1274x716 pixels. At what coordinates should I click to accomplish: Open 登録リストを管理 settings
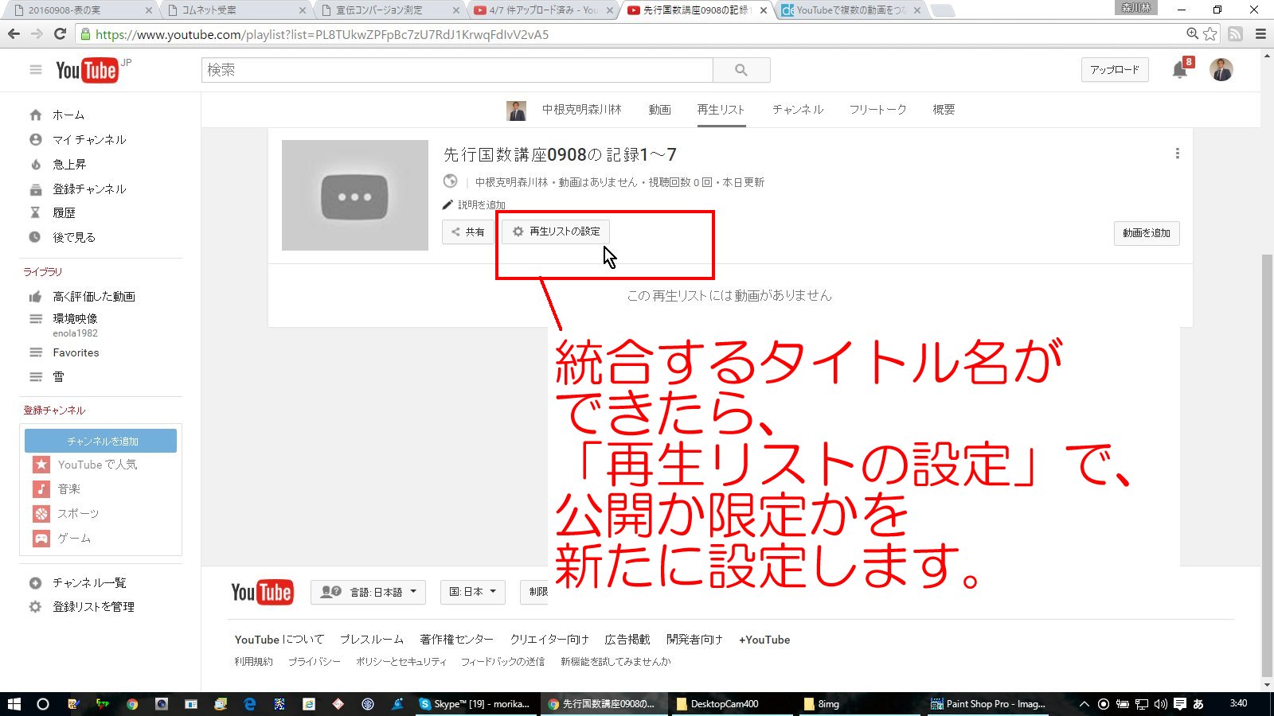coord(93,607)
